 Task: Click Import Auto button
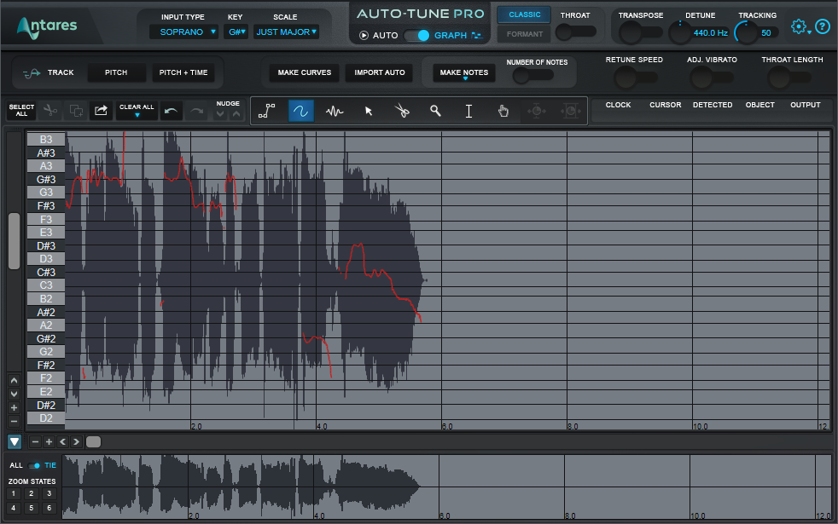(380, 72)
